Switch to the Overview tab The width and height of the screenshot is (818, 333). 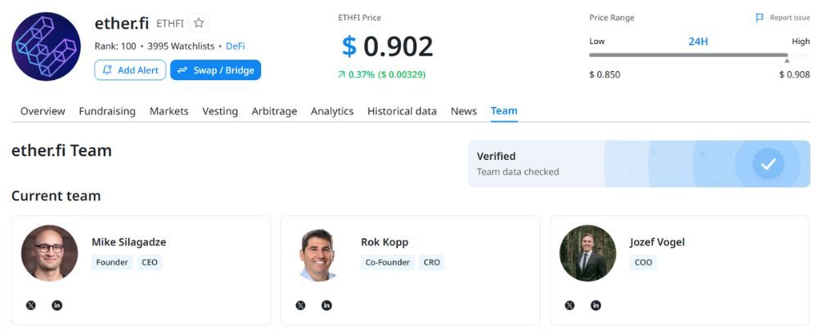click(43, 111)
